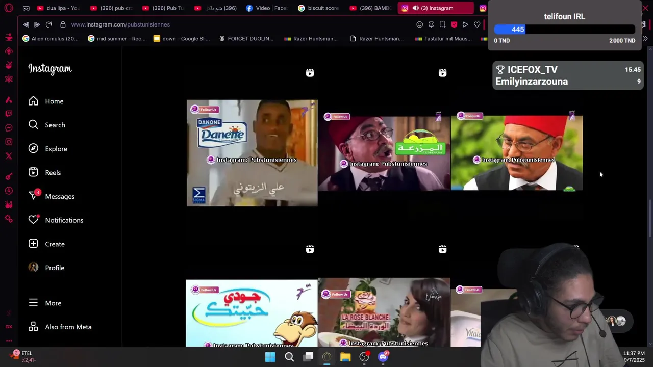Mute the Instagram tab via its speaker icon
The image size is (653, 367).
tap(415, 8)
